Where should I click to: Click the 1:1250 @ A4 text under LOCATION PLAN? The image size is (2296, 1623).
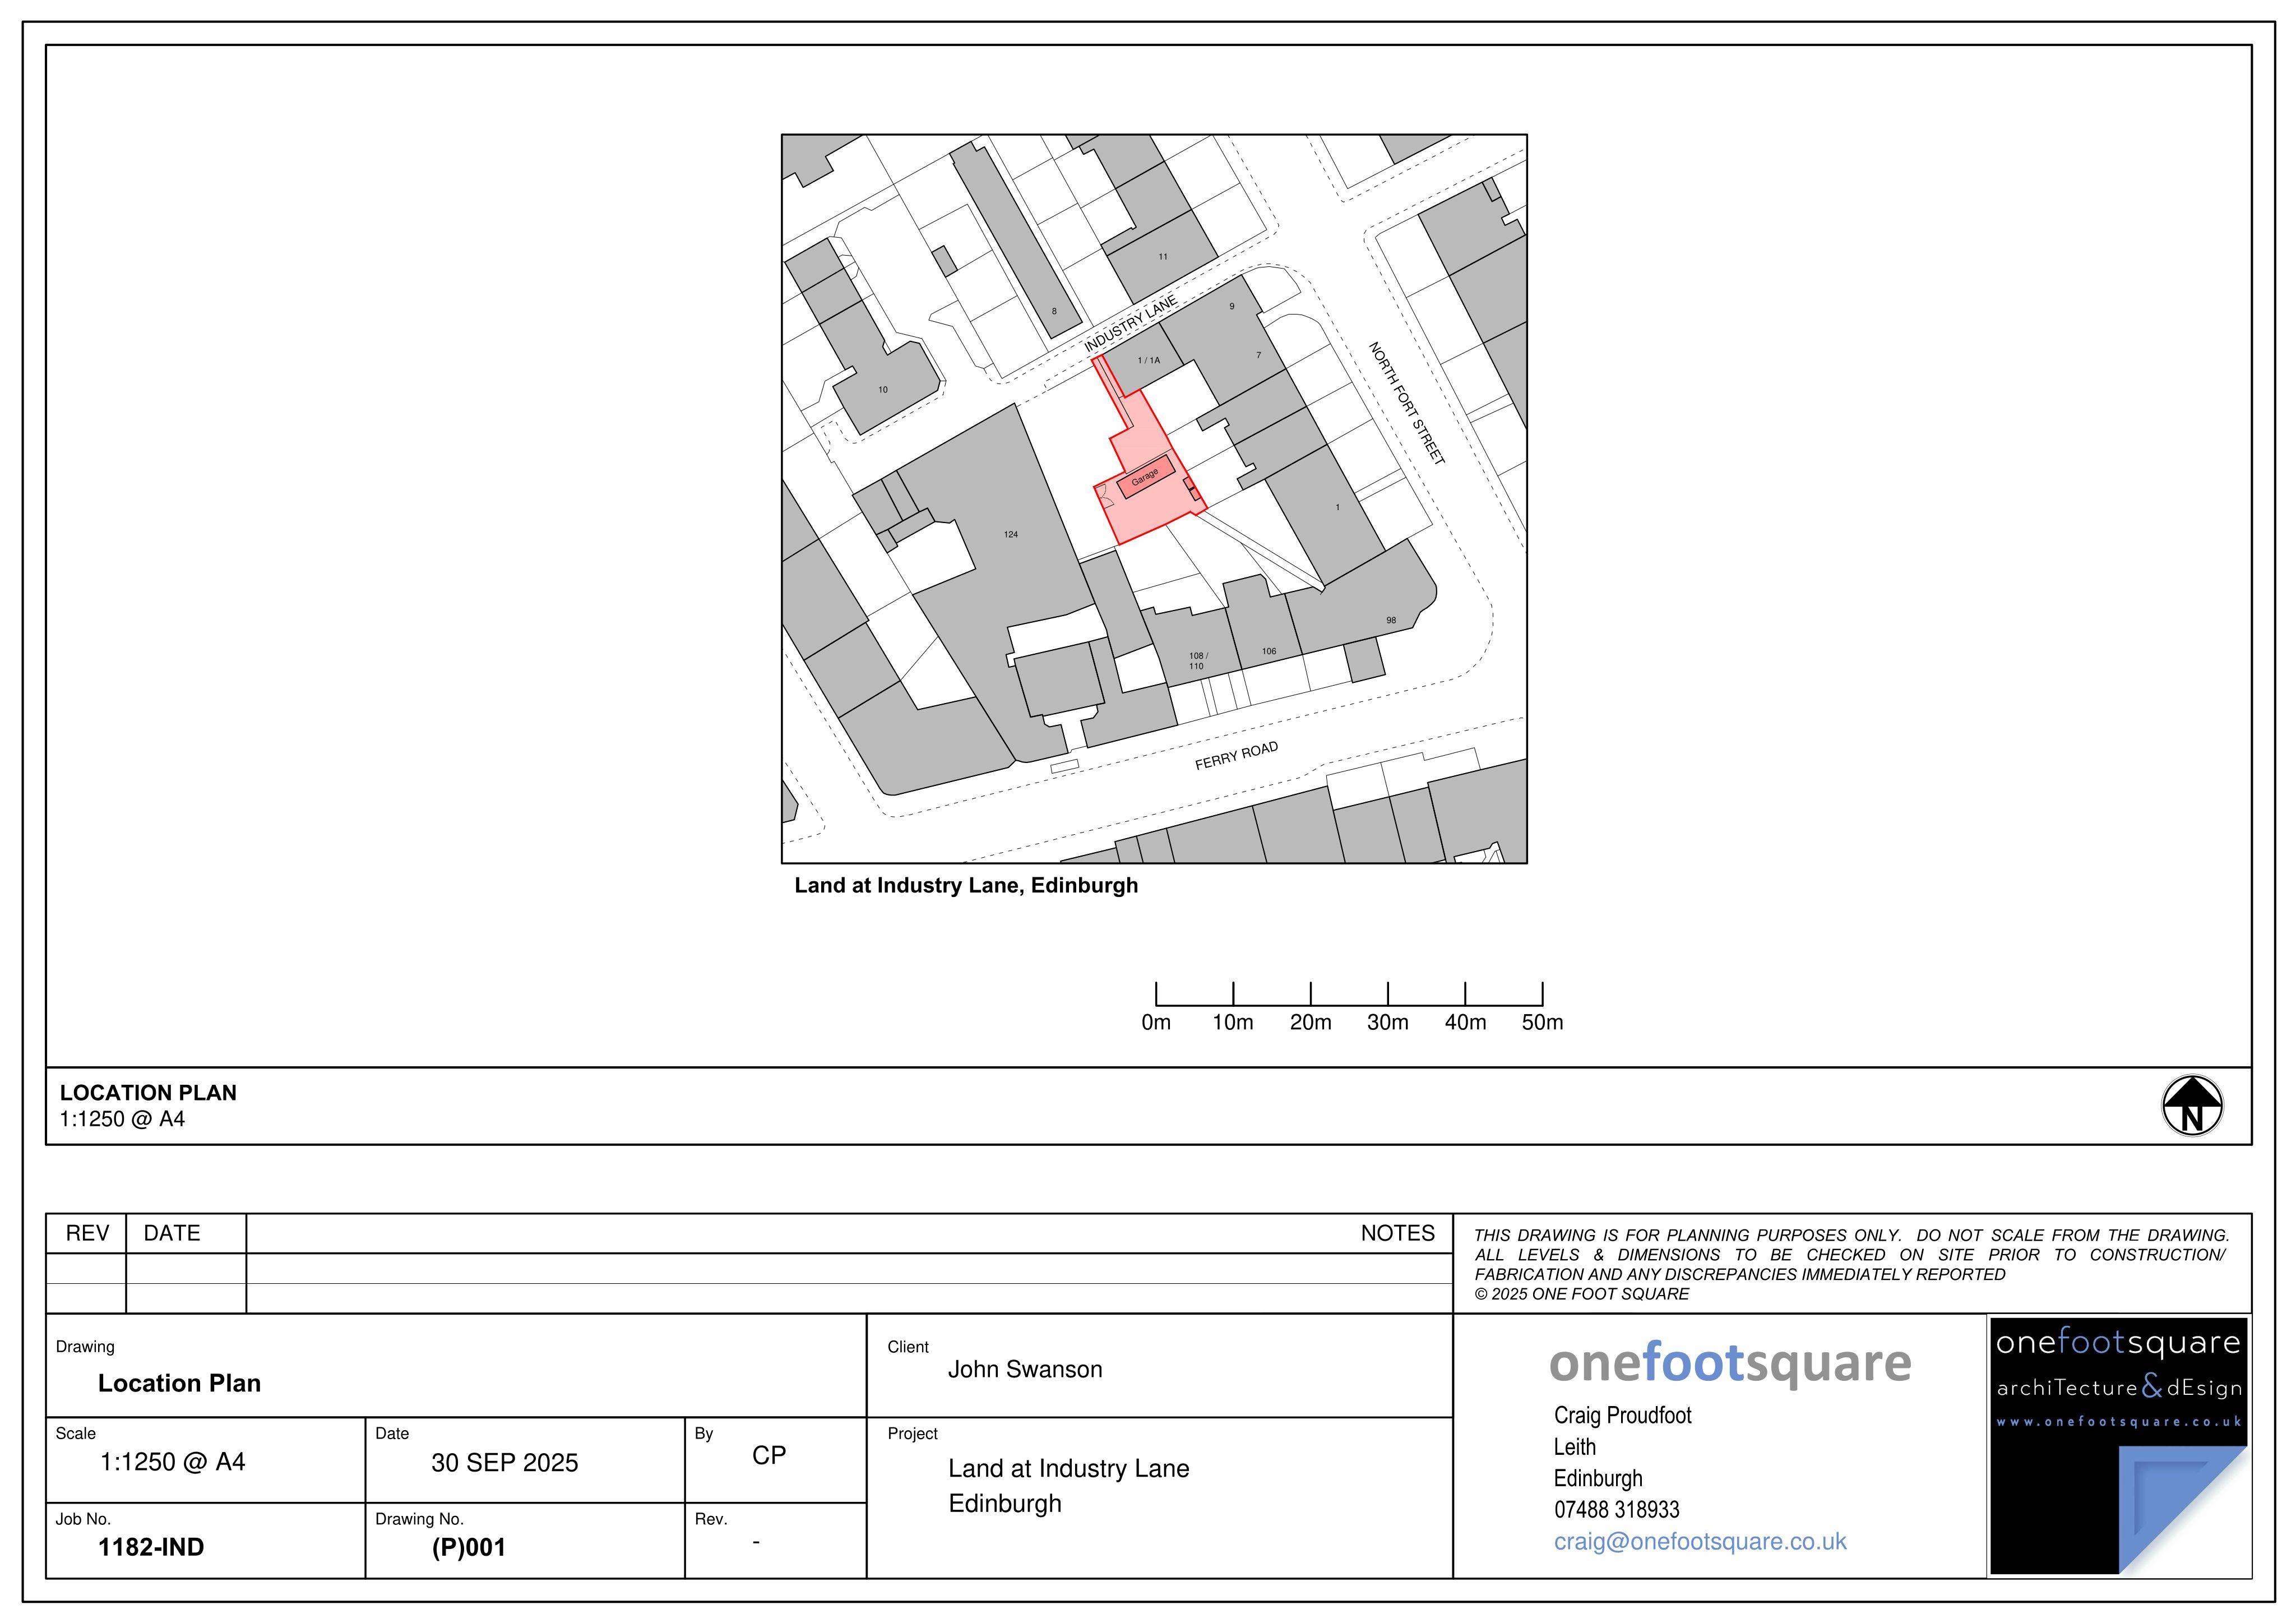(122, 1120)
